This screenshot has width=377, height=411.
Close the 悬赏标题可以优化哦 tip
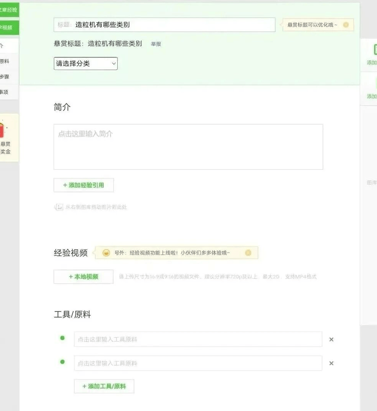(x=345, y=25)
